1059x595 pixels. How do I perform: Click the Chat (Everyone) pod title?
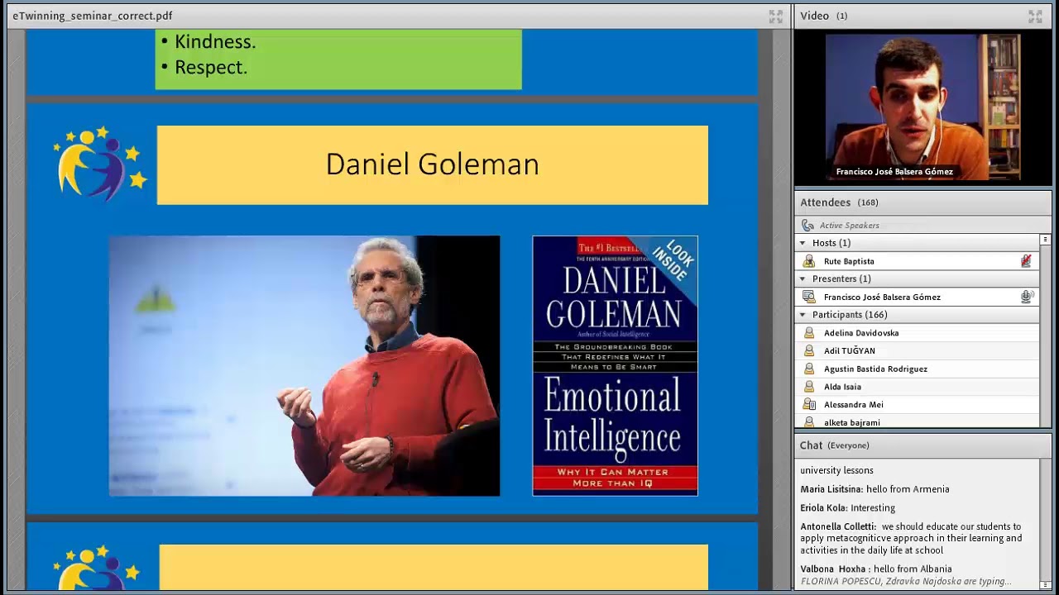(x=834, y=445)
